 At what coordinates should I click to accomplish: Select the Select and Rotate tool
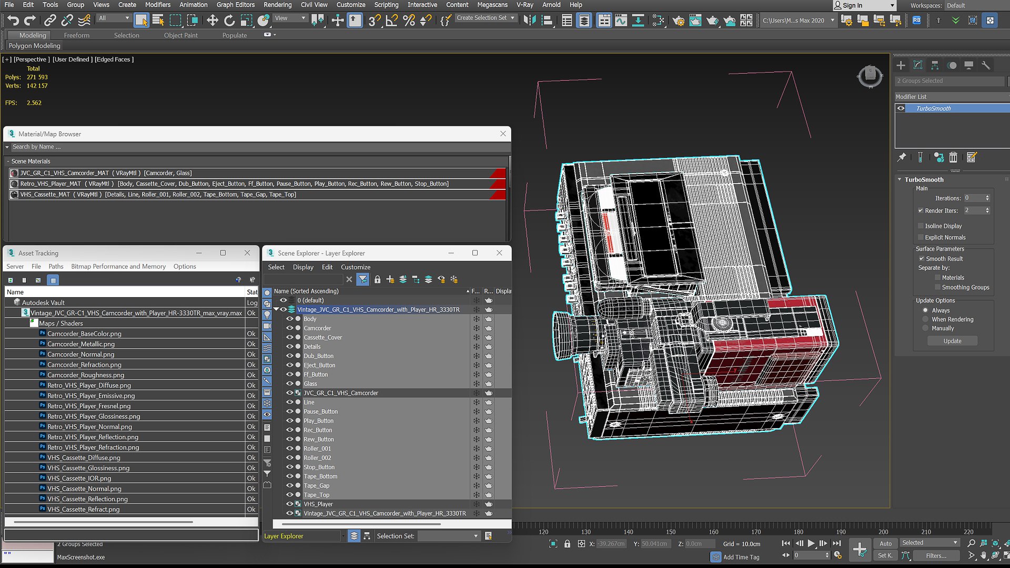pyautogui.click(x=229, y=21)
